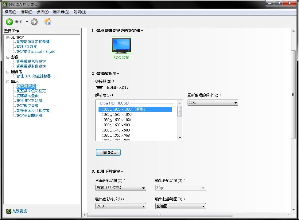The width and height of the screenshot is (299, 220).
Task: Open the 系統資訊 link
Action: pos(20,211)
